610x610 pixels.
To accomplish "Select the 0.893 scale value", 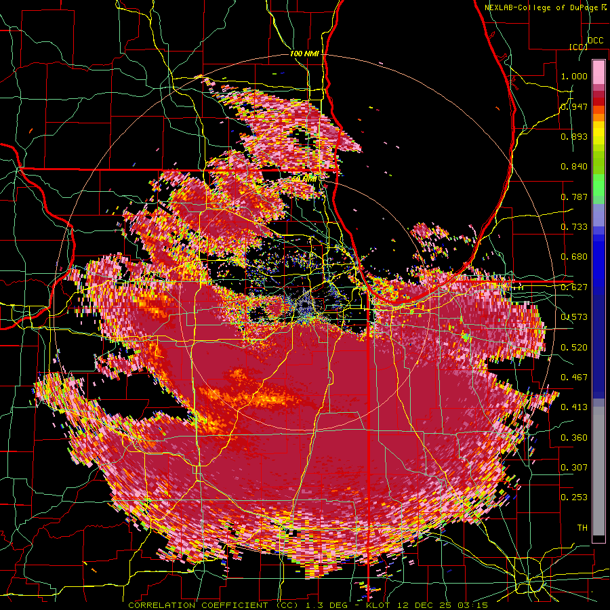I will (574, 136).
